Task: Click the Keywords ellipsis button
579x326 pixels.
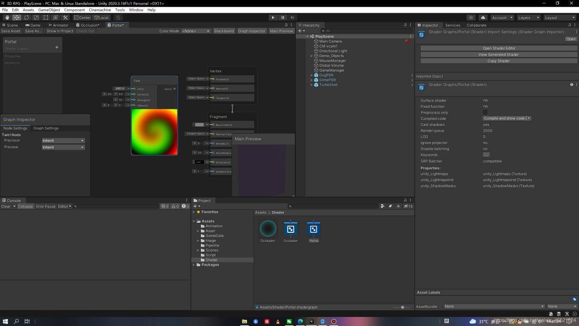Action: point(486,155)
